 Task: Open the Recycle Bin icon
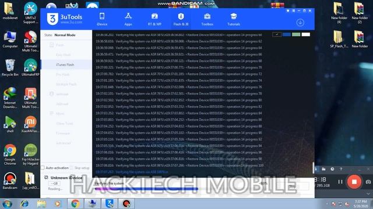(10, 68)
